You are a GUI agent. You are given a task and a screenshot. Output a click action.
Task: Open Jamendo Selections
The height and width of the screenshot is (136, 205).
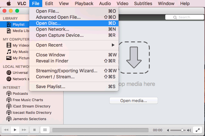click(x=30, y=119)
